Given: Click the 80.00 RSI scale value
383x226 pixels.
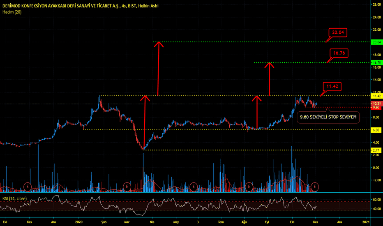Looking at the screenshot, I should click(377, 200).
